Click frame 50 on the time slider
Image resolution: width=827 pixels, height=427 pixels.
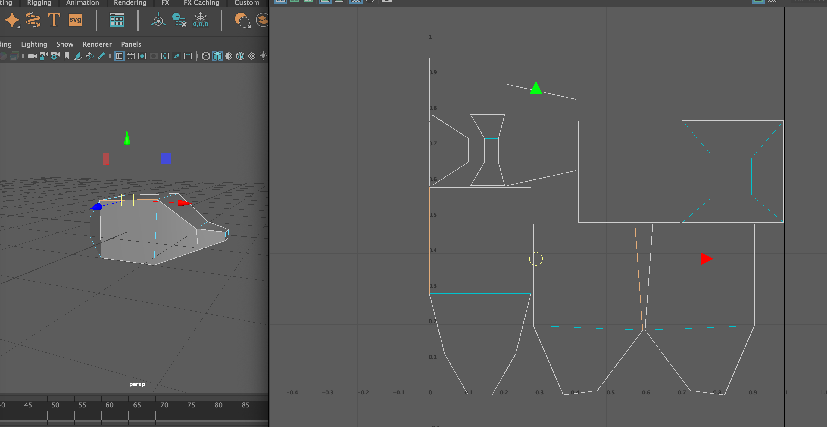pyautogui.click(x=55, y=405)
